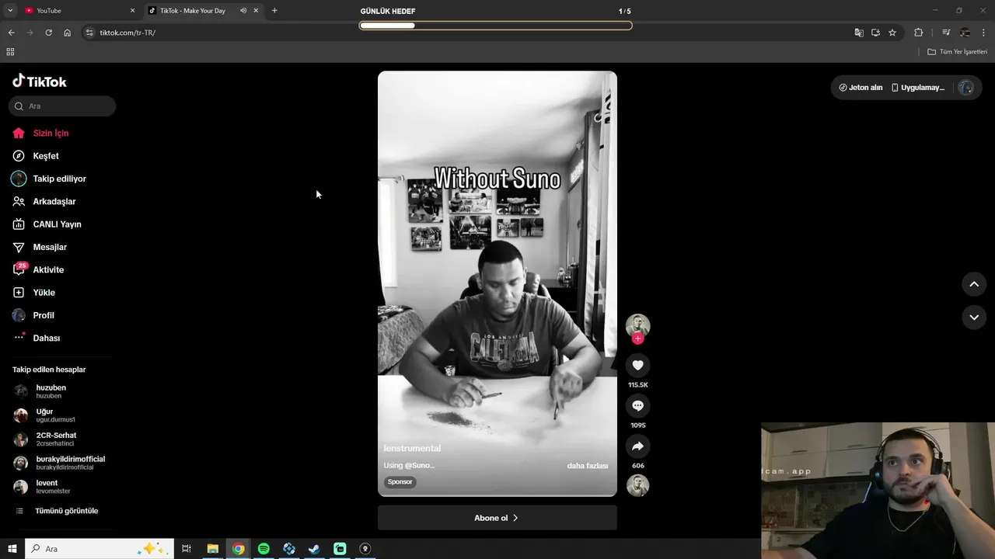Image resolution: width=995 pixels, height=559 pixels.
Task: Go back in browser history
Action: [11, 33]
